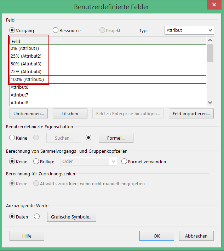Click Feld importieren... button
This screenshot has width=224, height=251.
tap(191, 113)
